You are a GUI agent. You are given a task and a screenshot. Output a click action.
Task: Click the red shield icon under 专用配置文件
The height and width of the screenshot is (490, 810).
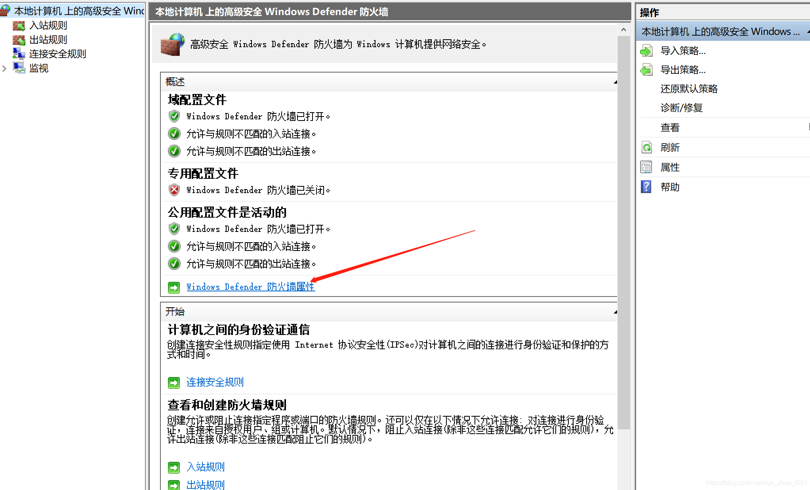click(174, 190)
